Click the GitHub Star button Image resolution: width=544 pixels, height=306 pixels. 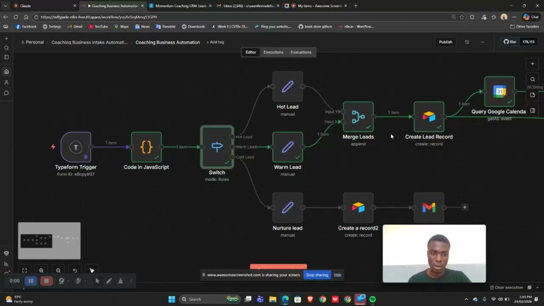(510, 42)
